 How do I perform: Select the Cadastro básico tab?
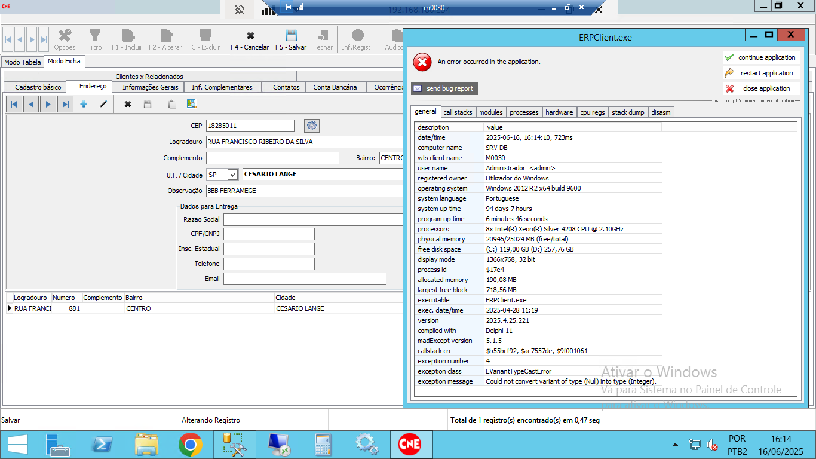(38, 87)
